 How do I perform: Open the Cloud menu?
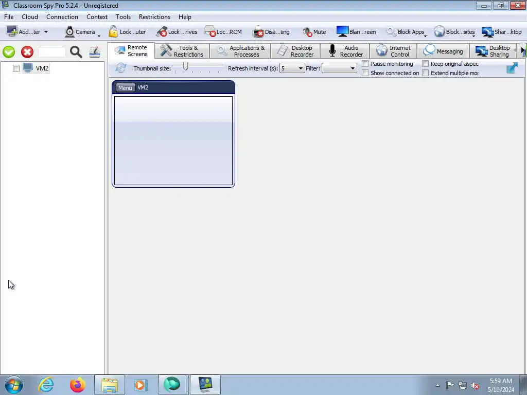30,17
